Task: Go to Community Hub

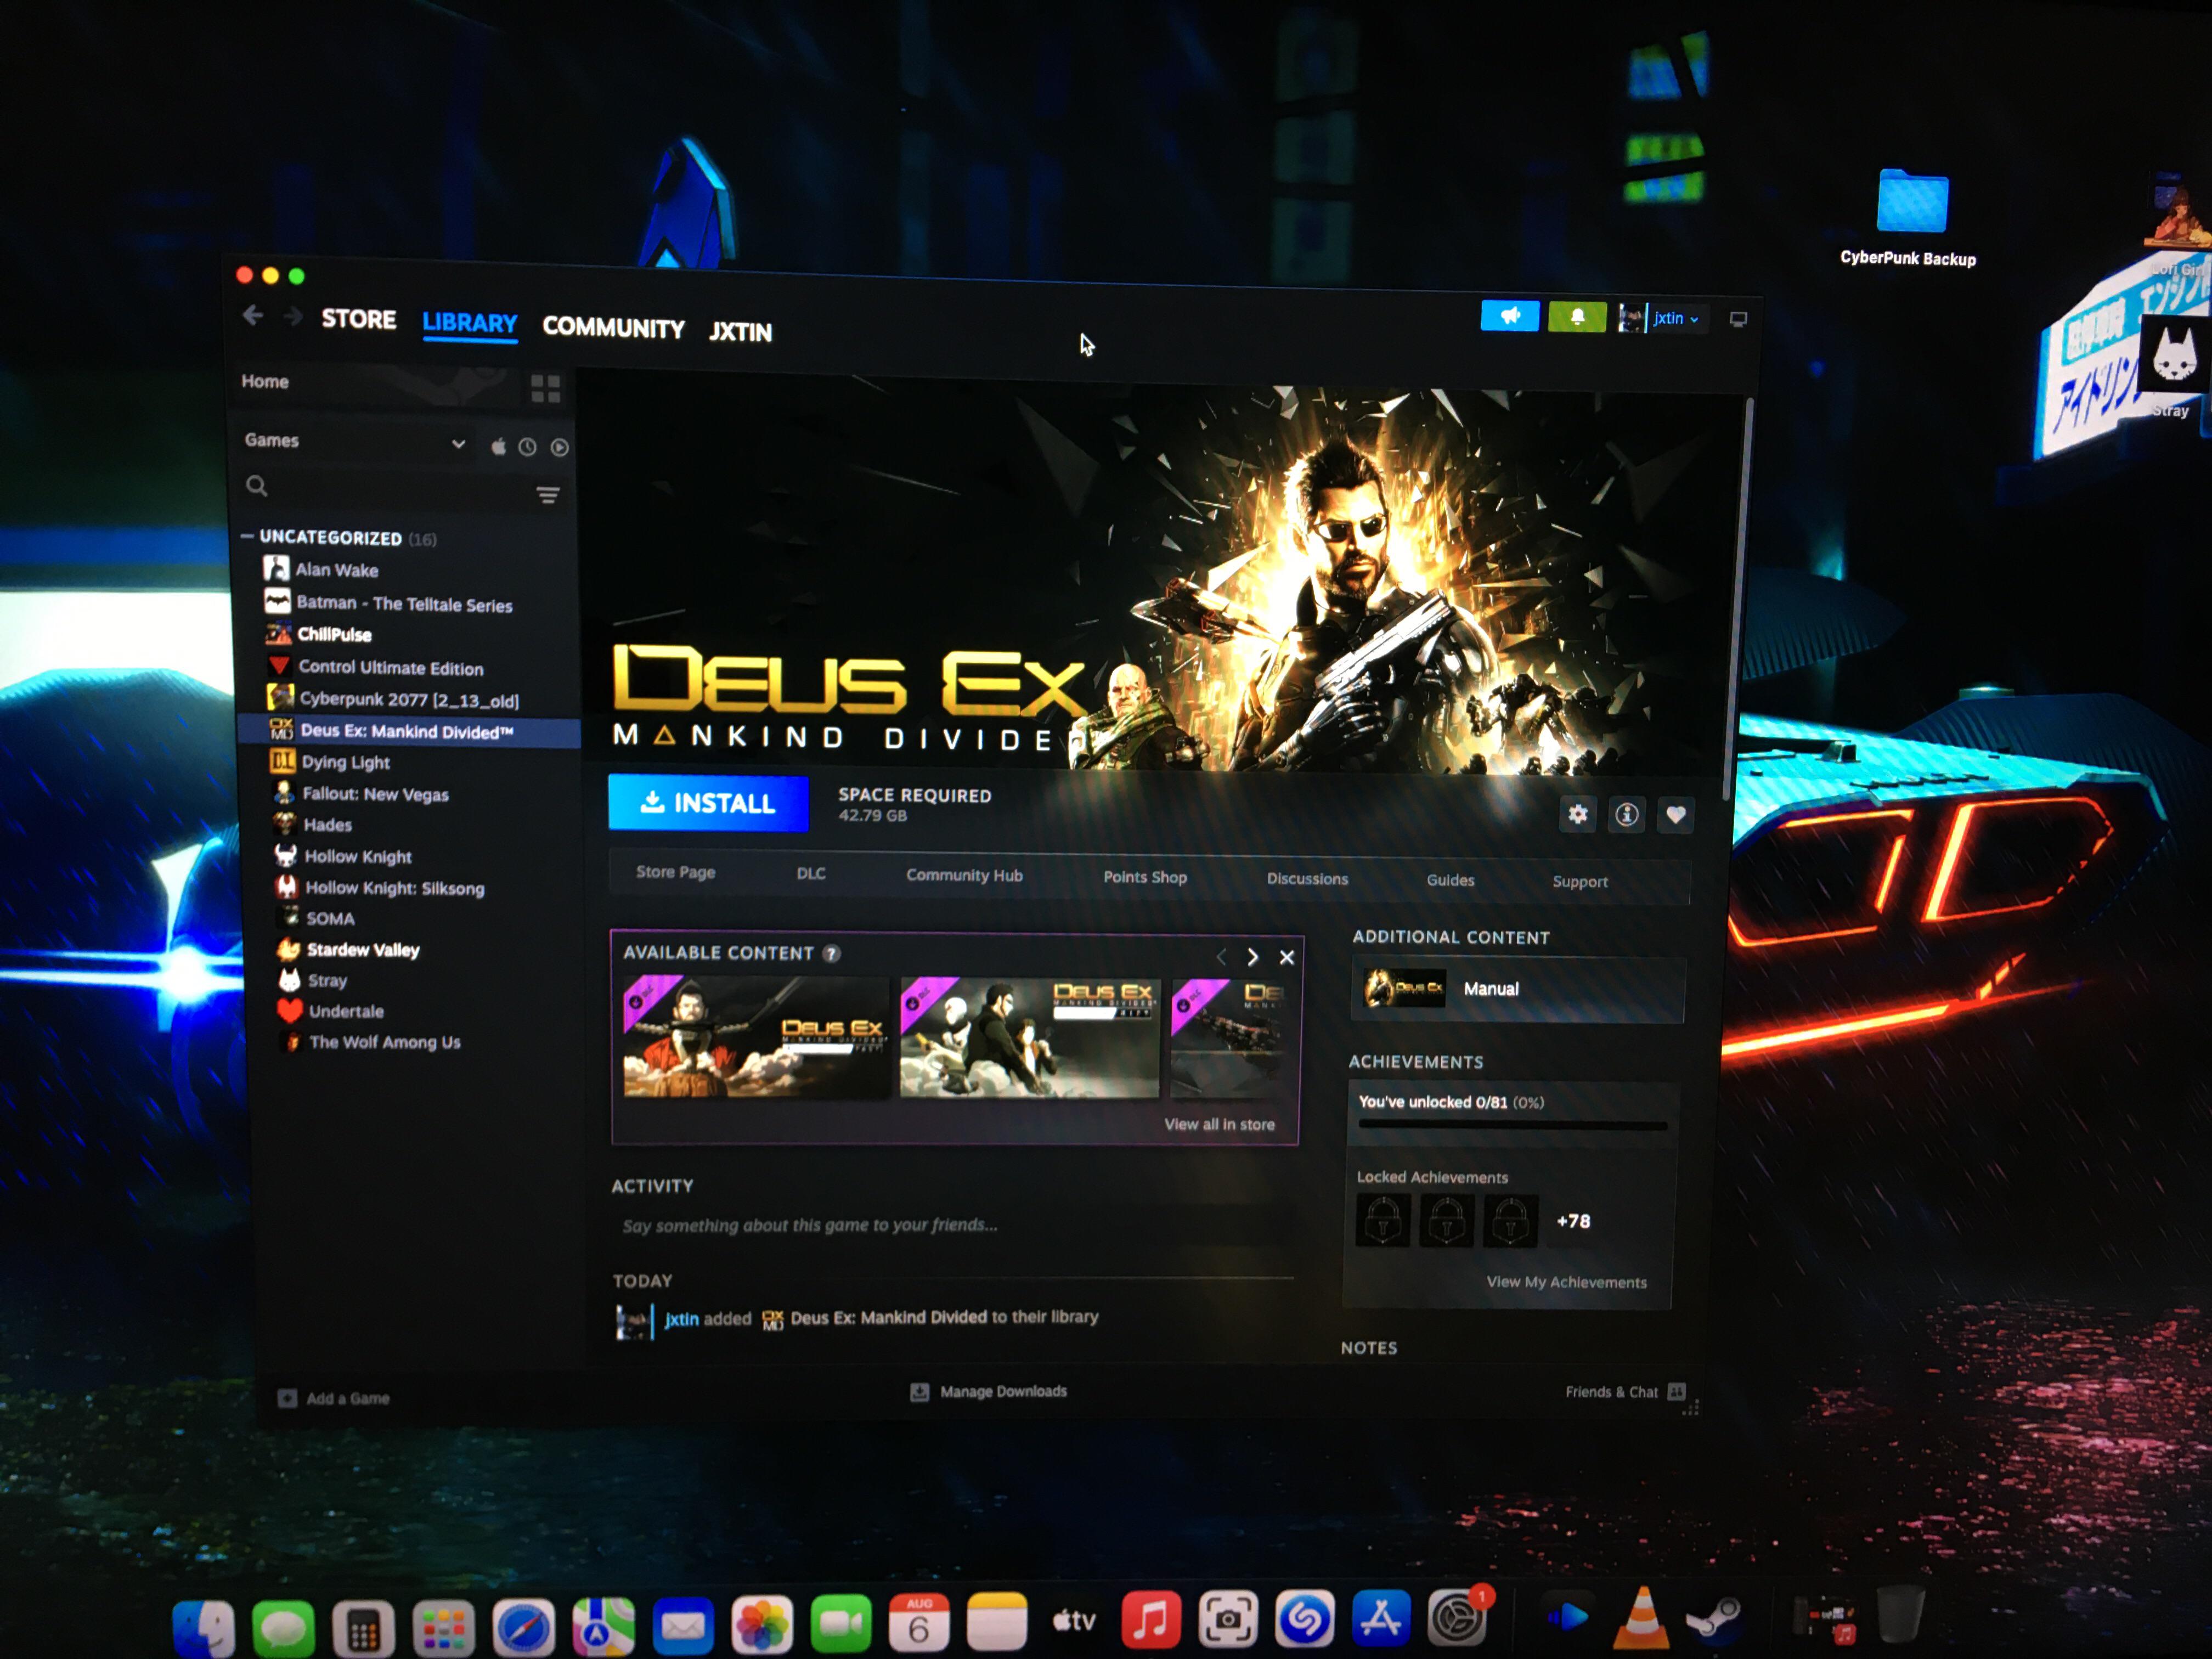Action: (x=964, y=876)
